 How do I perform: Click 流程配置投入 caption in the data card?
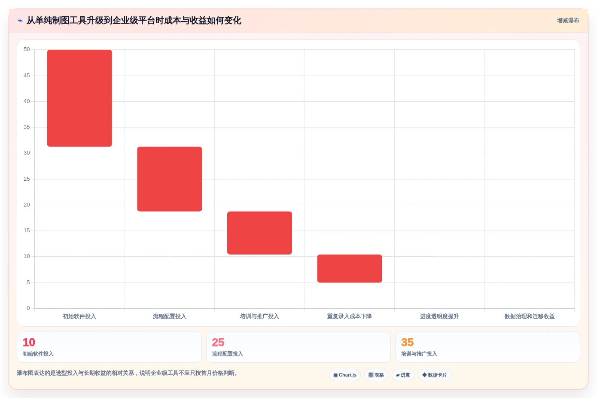pyautogui.click(x=228, y=354)
